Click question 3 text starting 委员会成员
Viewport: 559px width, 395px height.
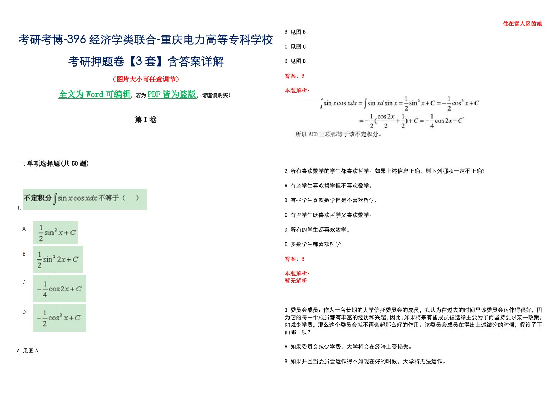pyautogui.click(x=413, y=321)
